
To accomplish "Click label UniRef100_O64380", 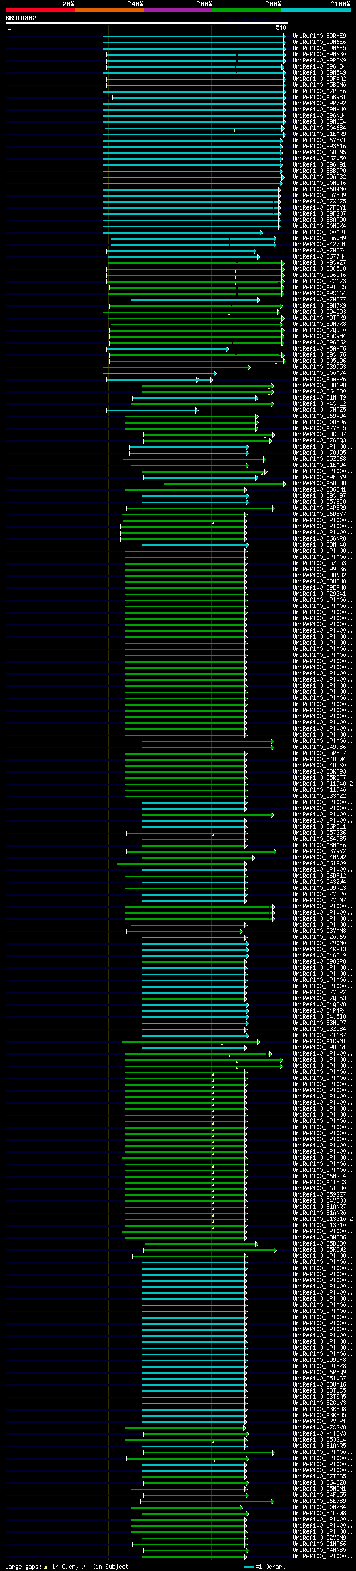I will [319, 392].
